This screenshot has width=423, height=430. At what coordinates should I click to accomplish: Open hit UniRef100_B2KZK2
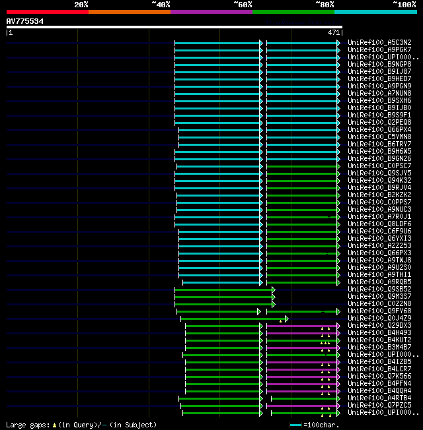pyautogui.click(x=379, y=195)
